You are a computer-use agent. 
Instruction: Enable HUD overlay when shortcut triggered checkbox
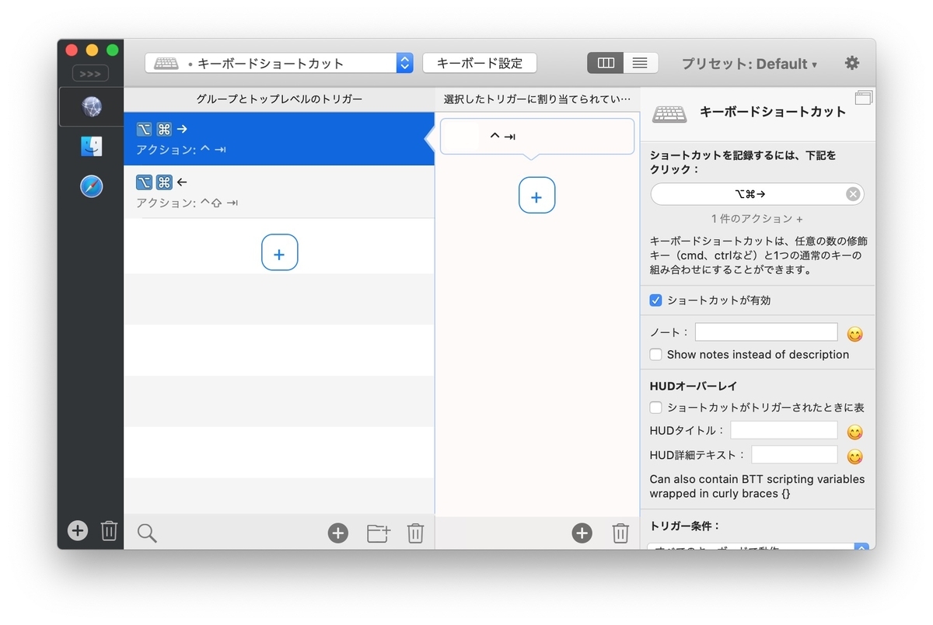pos(656,407)
